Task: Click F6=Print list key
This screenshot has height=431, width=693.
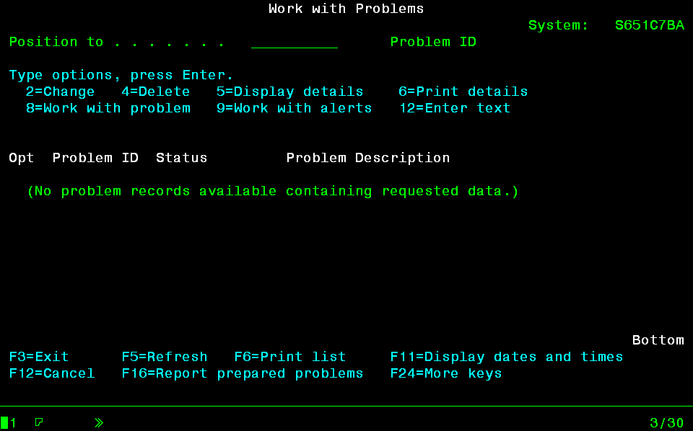Action: 290,357
